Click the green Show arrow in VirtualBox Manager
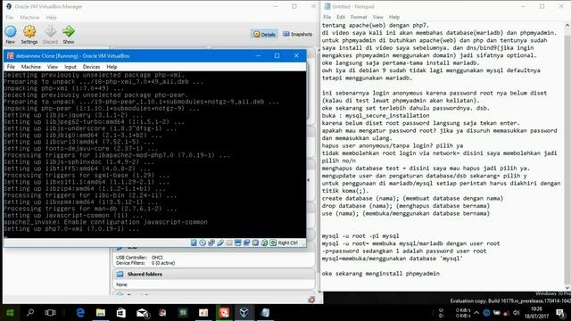 pyautogui.click(x=69, y=32)
